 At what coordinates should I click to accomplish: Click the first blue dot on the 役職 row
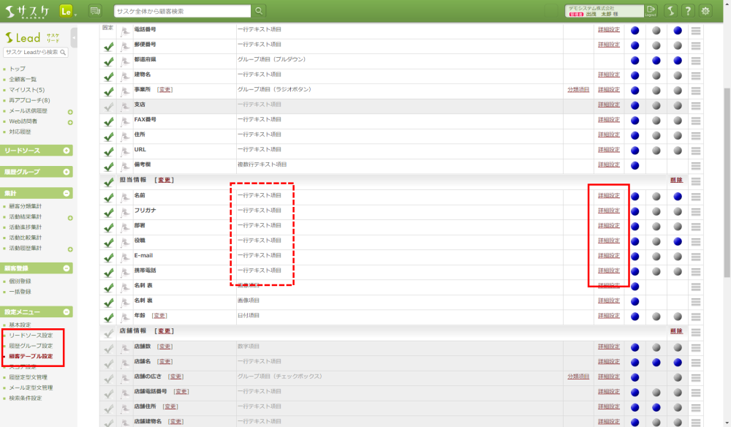635,241
